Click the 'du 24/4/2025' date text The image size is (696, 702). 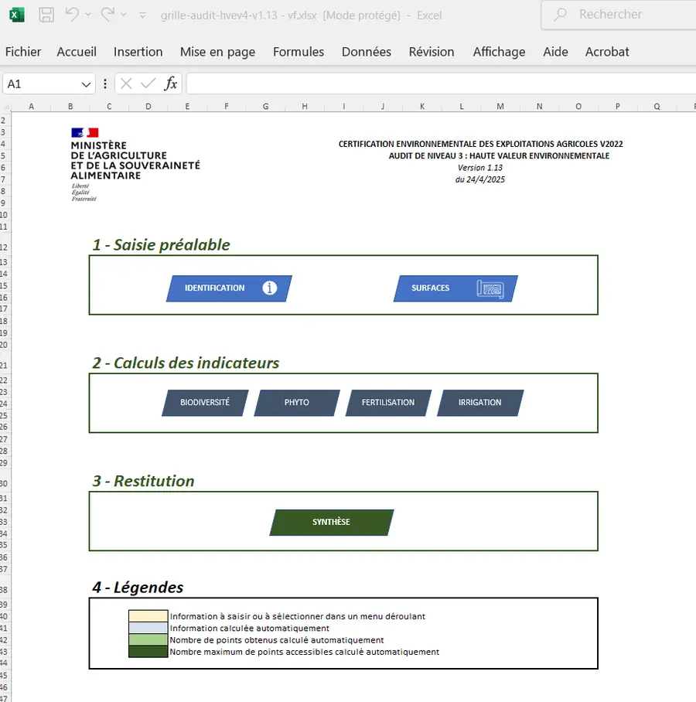click(x=480, y=179)
